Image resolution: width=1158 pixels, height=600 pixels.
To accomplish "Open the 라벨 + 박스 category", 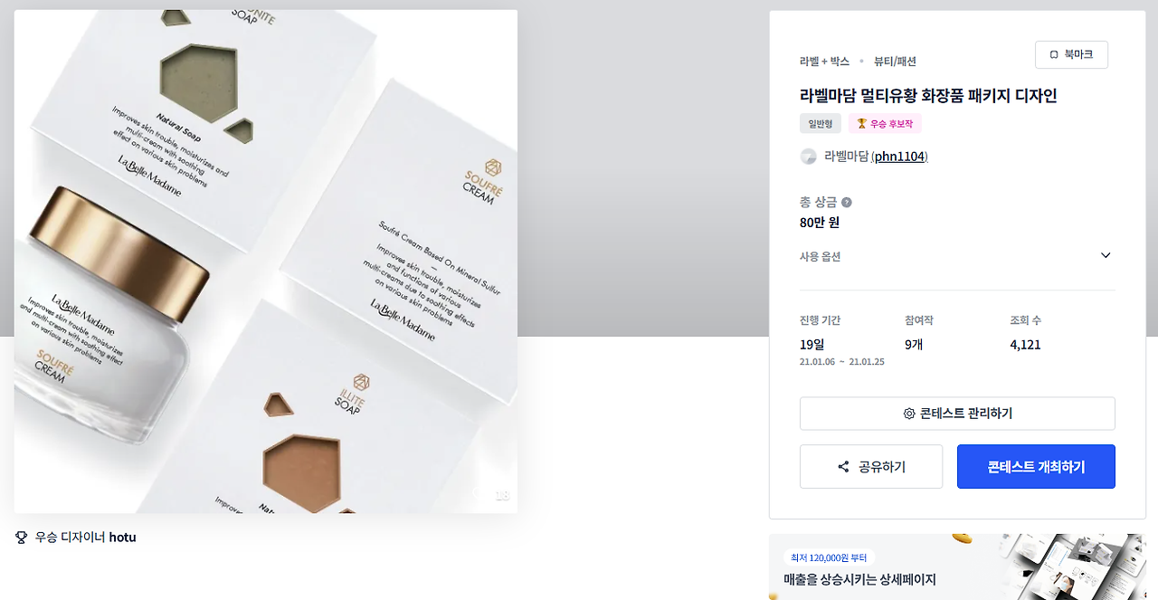I will pos(824,62).
